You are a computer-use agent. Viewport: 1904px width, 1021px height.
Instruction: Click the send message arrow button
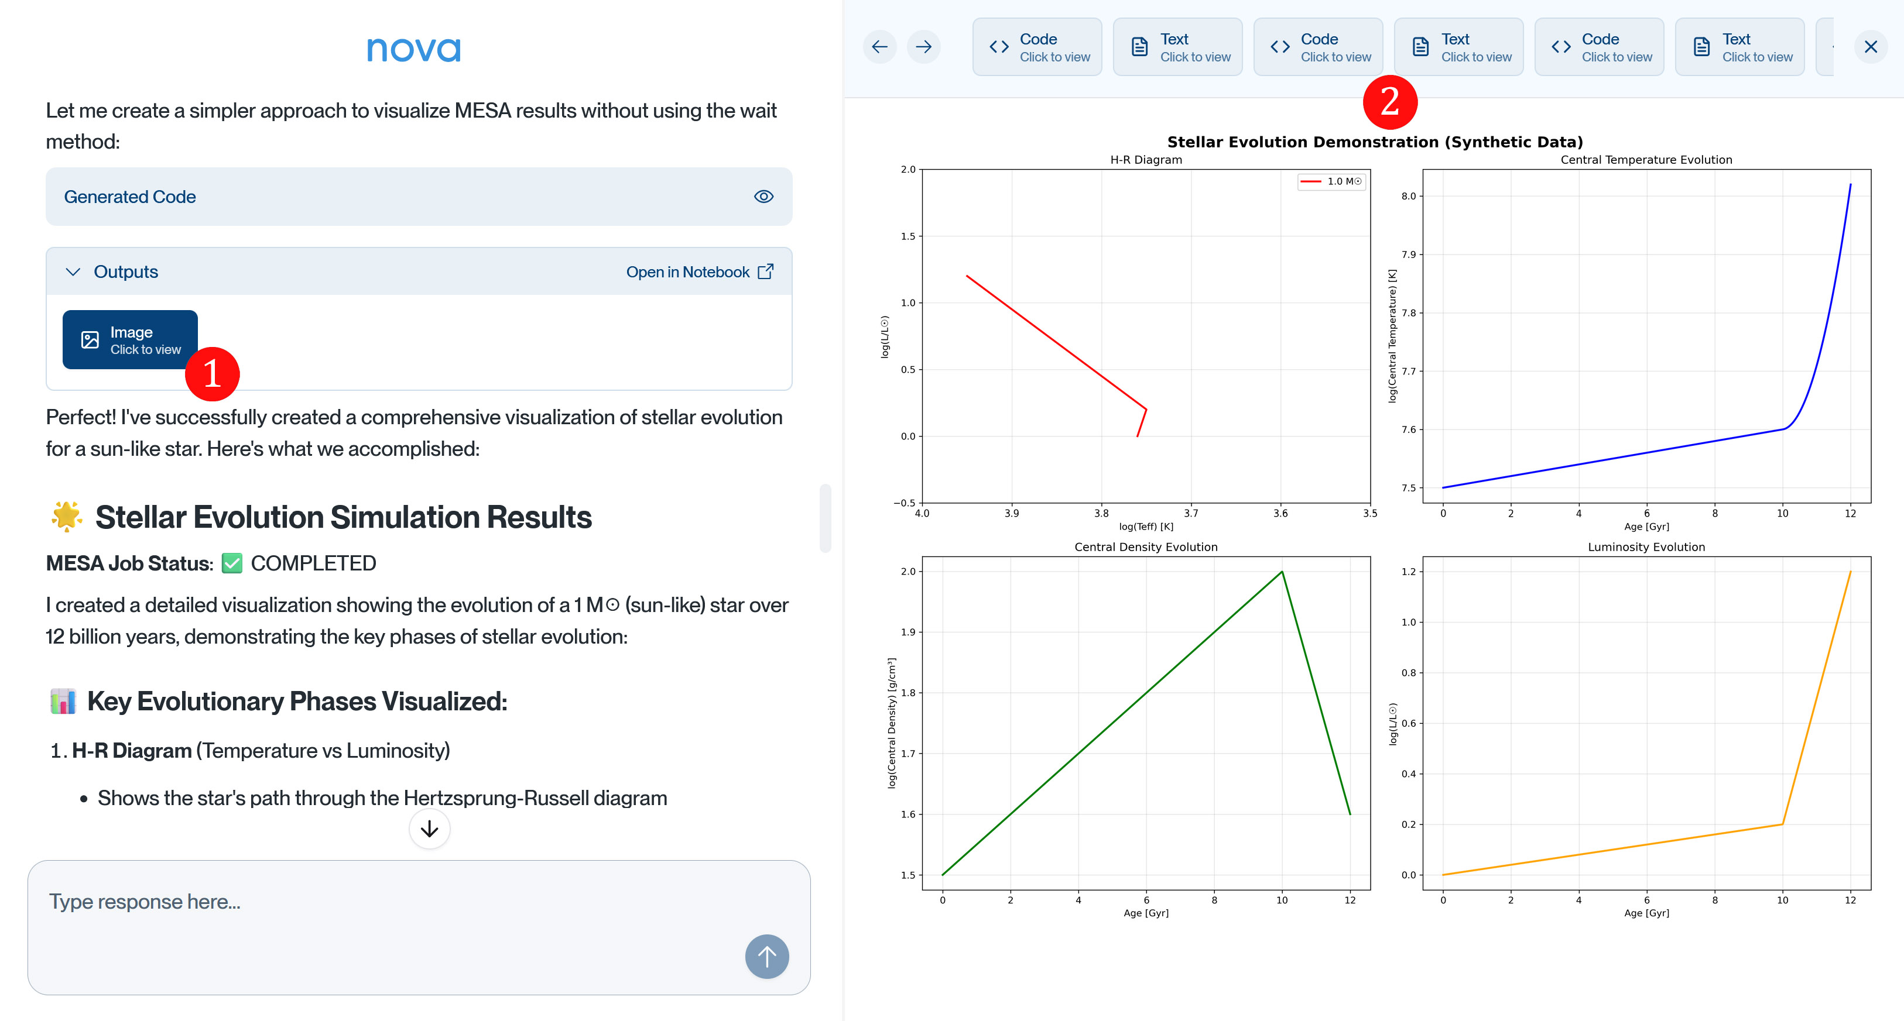(766, 957)
